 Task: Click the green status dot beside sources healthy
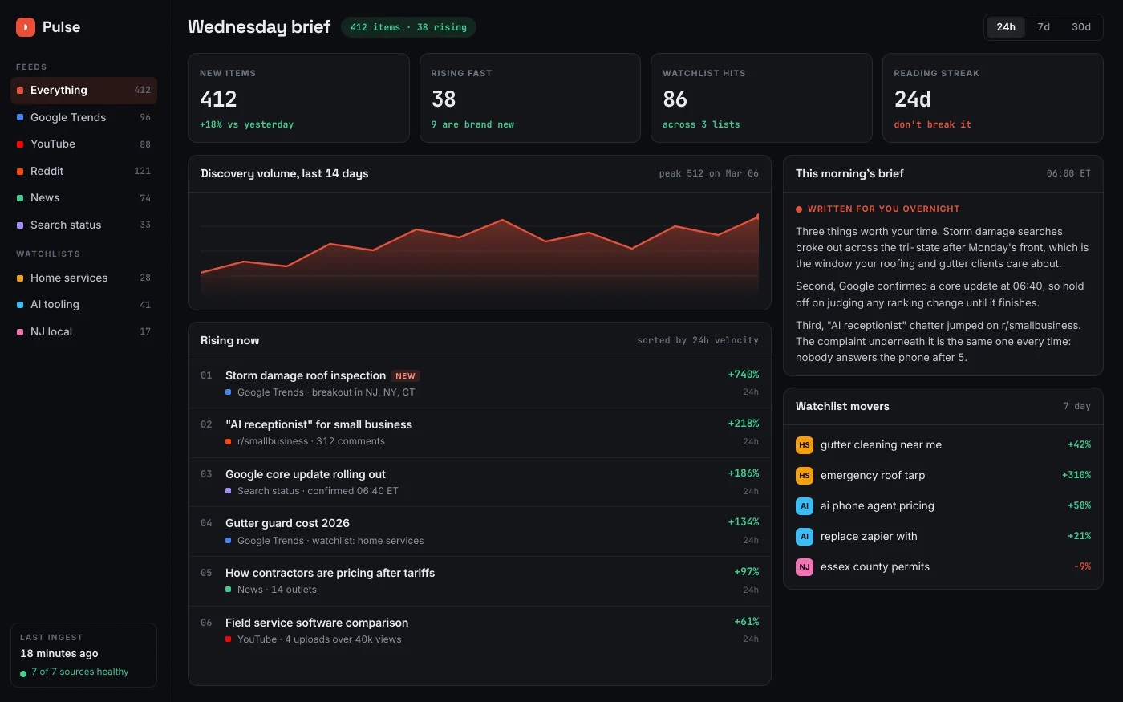coord(23,673)
